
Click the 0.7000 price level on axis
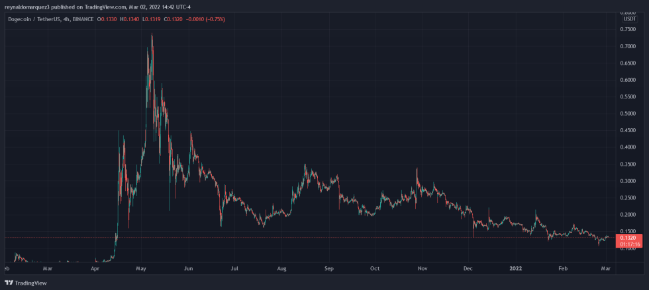628,46
